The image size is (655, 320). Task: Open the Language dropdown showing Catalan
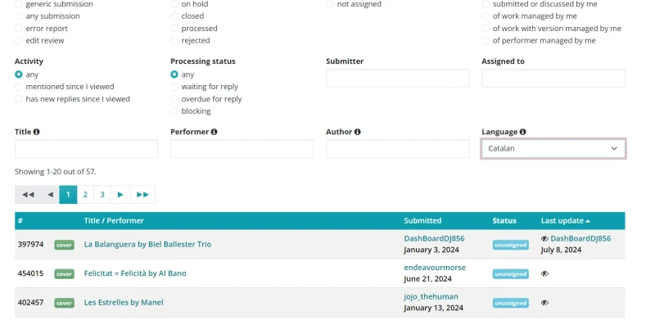(x=553, y=148)
